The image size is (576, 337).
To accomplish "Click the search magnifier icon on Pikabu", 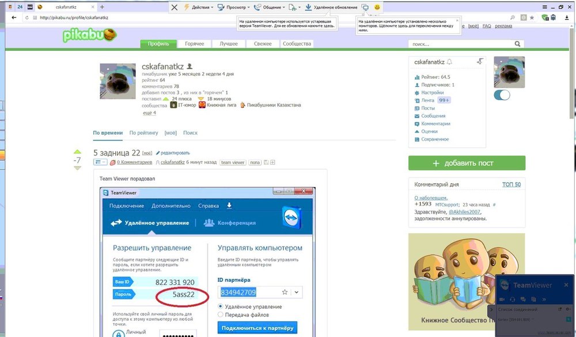I will pyautogui.click(x=519, y=44).
